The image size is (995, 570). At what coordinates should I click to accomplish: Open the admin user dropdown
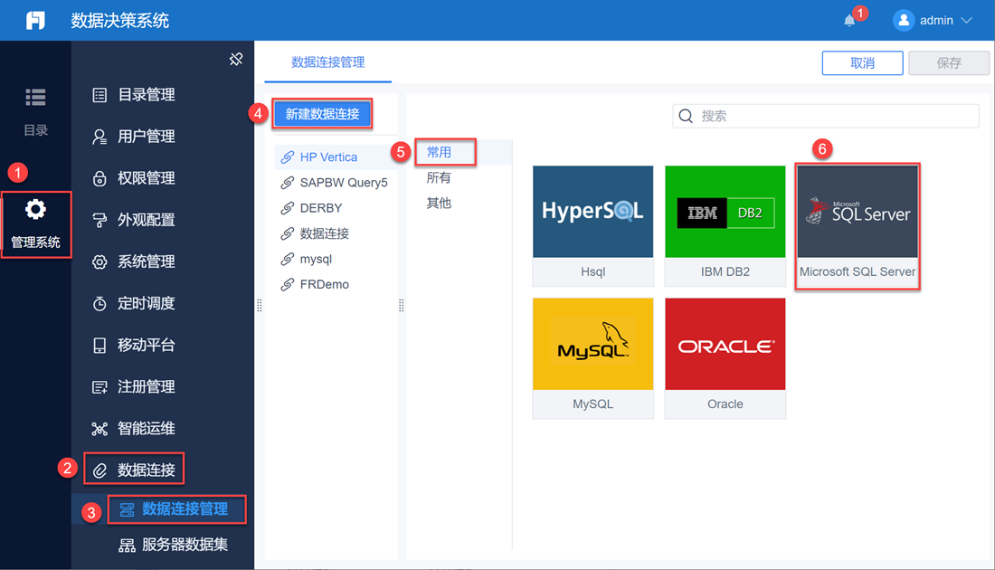(x=933, y=20)
